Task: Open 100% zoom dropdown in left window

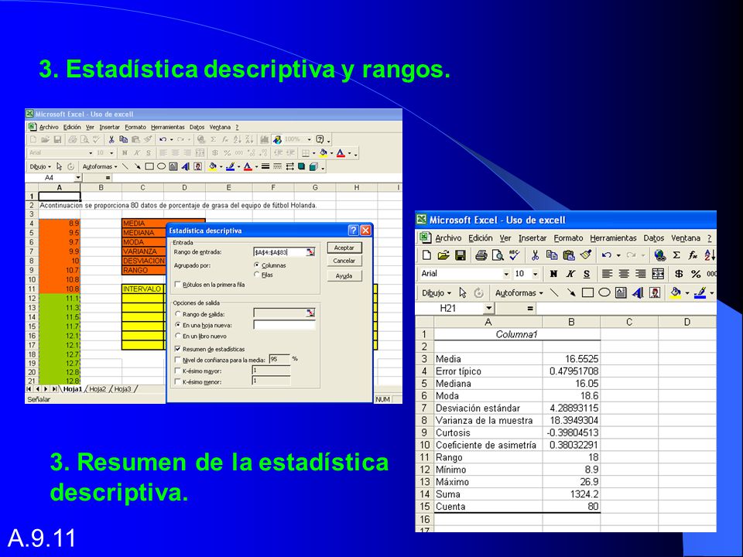Action: pos(310,139)
